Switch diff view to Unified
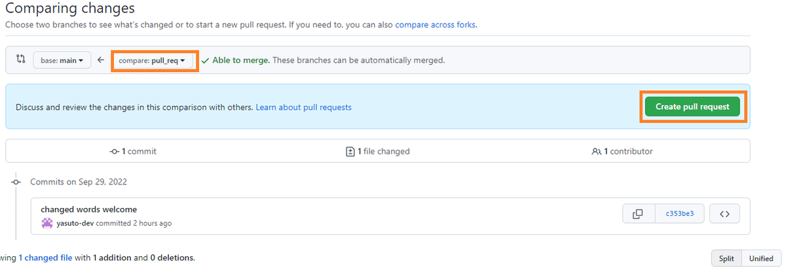Screen dimensions: 786x274 pyautogui.click(x=761, y=258)
